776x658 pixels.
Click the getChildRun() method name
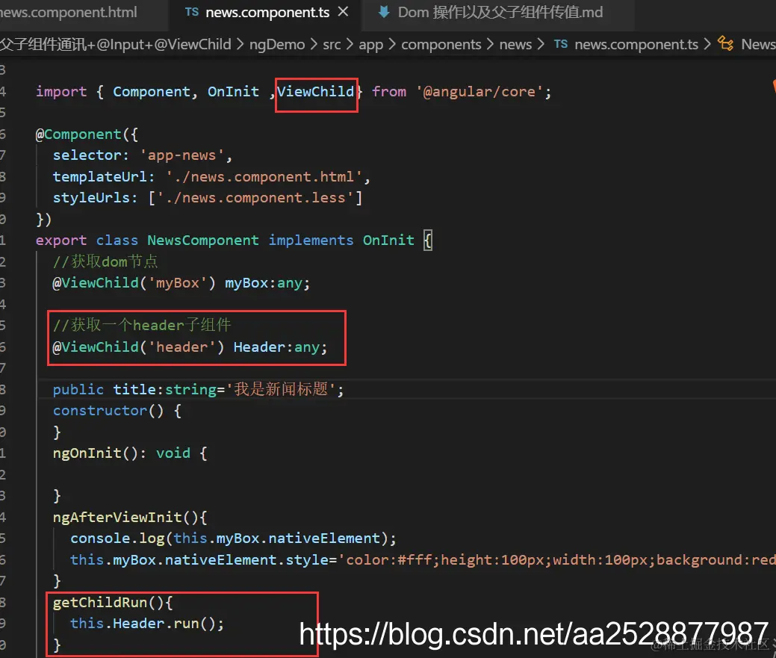pos(100,603)
